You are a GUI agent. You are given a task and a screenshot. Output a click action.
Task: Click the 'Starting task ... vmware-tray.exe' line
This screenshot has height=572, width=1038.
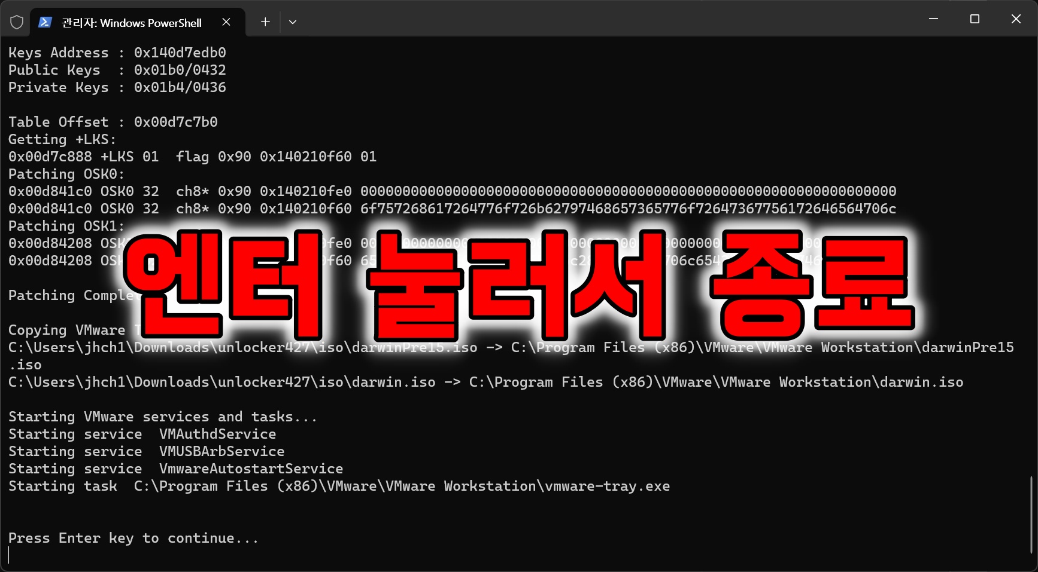[339, 486]
